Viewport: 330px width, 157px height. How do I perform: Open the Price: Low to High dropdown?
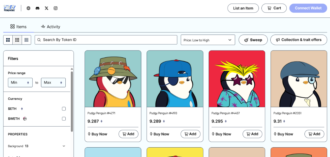click(x=208, y=40)
